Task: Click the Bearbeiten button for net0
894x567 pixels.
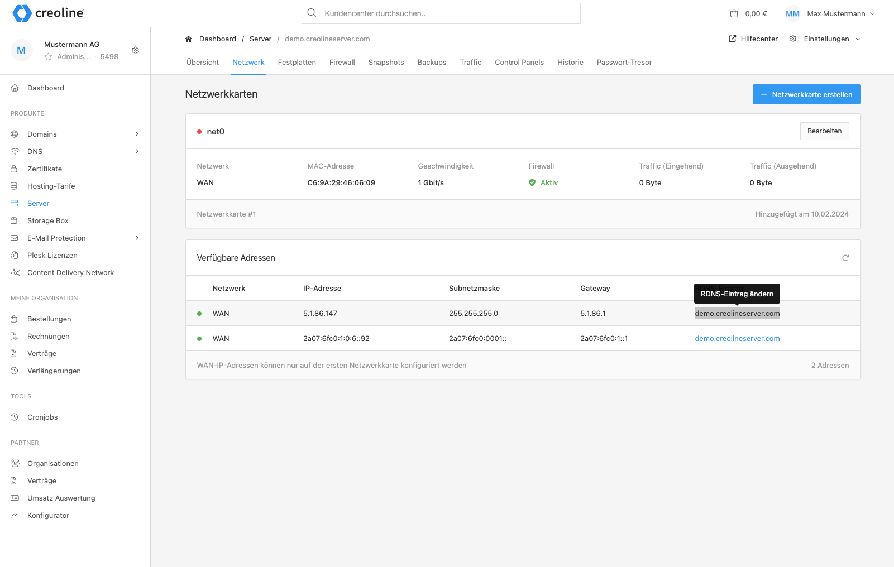Action: click(825, 131)
